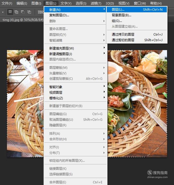Open the tool preset picker arrow
Screen dimensions: 174x185
tap(3, 12)
